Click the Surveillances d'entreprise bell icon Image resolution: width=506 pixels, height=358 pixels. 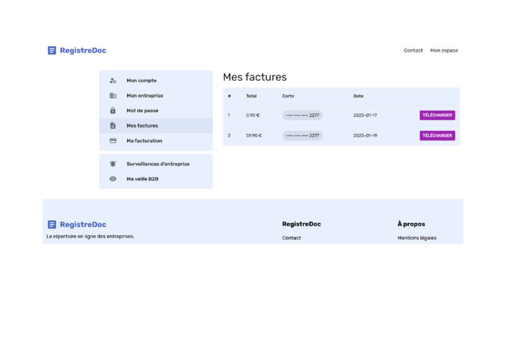point(113,164)
